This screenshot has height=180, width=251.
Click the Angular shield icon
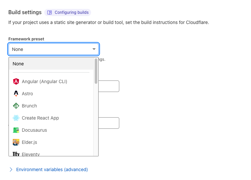tap(16, 81)
